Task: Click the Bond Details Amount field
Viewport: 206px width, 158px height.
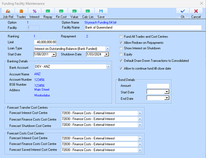Action: [x=158, y=86]
